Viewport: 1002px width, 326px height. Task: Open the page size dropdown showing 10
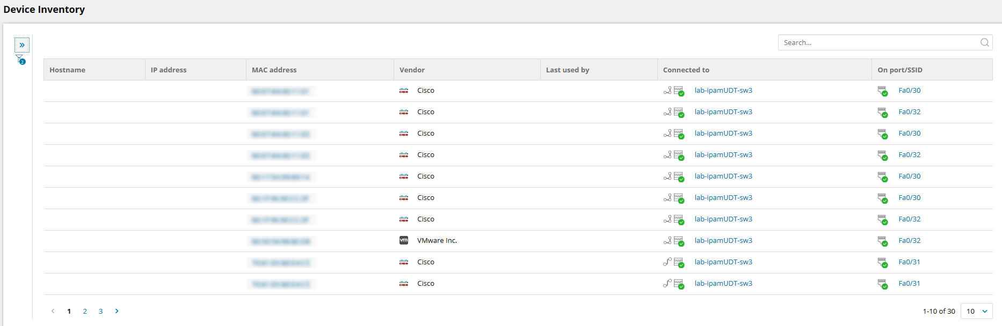point(976,311)
